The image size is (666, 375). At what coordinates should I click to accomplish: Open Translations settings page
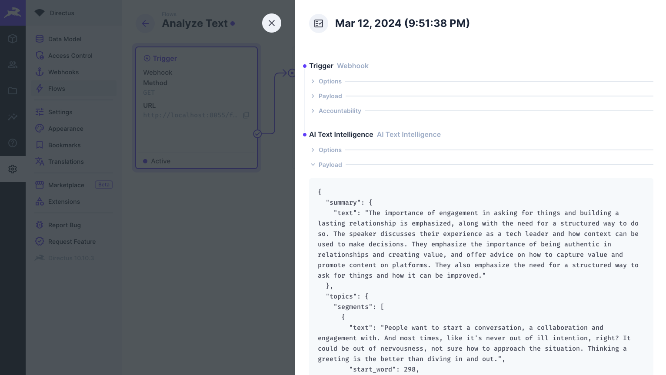pos(74,161)
